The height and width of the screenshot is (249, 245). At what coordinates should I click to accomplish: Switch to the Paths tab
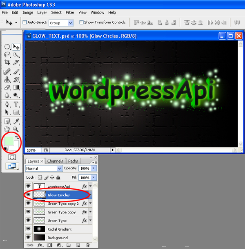(73, 161)
